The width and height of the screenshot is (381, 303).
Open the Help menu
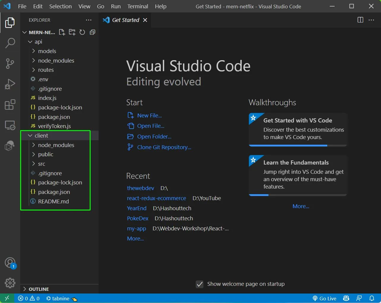[x=161, y=6]
